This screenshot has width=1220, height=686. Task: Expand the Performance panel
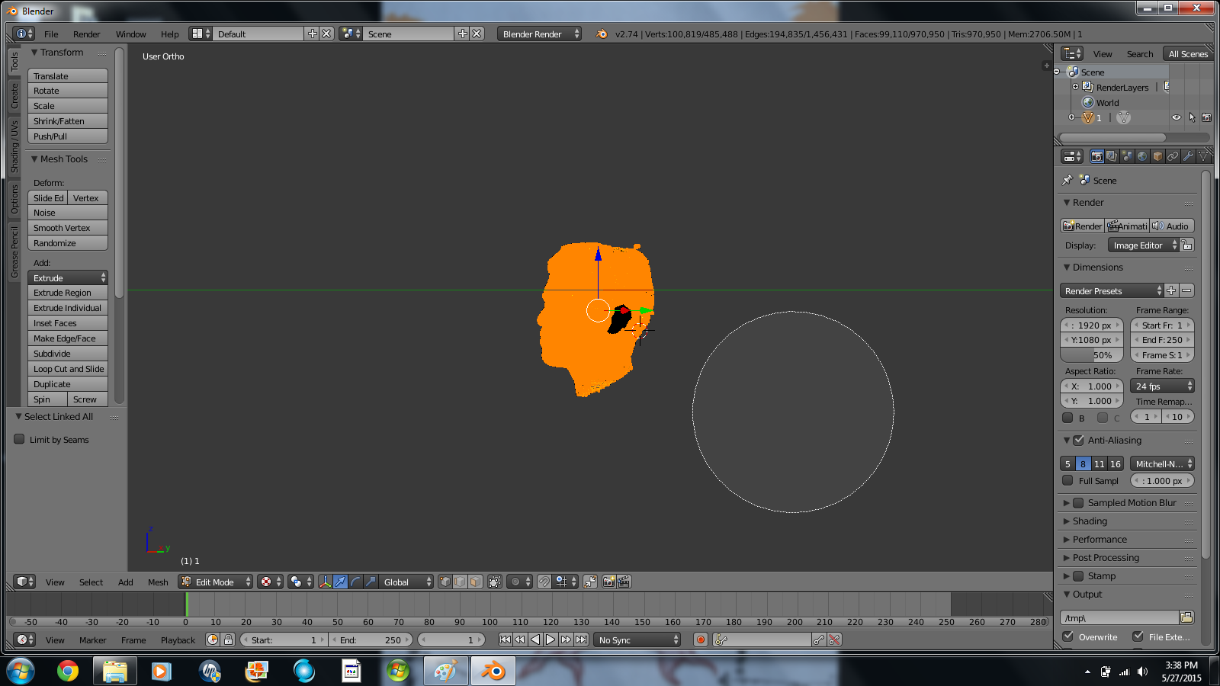click(x=1099, y=539)
